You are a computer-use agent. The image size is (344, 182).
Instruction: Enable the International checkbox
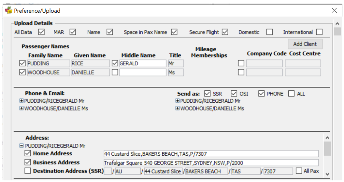tap(320, 32)
